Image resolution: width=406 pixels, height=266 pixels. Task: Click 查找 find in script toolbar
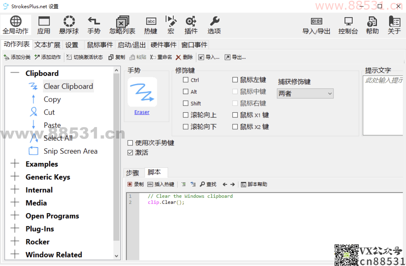coord(208,185)
